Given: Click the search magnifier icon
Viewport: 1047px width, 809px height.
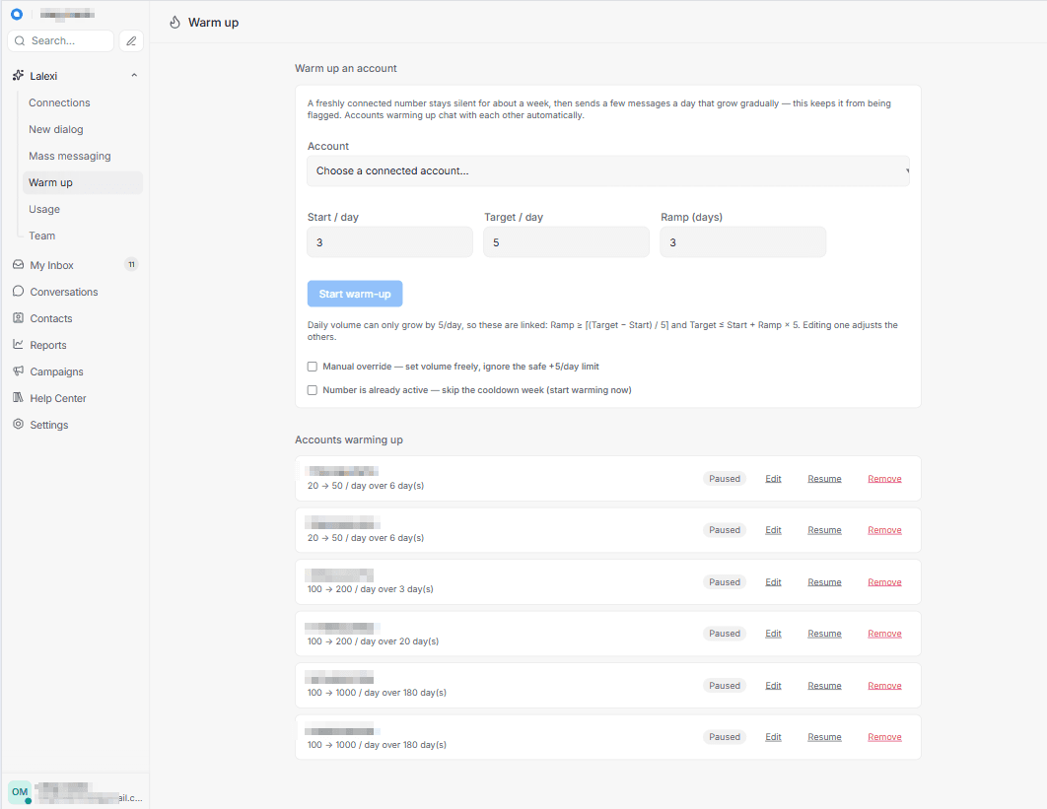Looking at the screenshot, I should [20, 40].
